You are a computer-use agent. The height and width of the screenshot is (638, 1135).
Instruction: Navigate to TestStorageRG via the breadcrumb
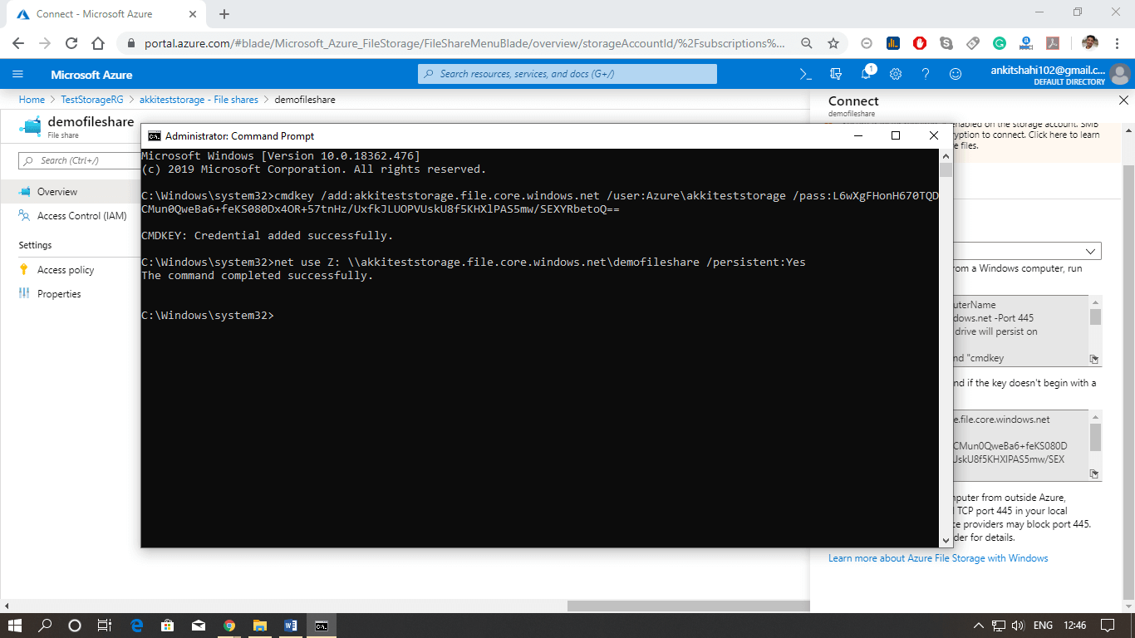point(91,99)
